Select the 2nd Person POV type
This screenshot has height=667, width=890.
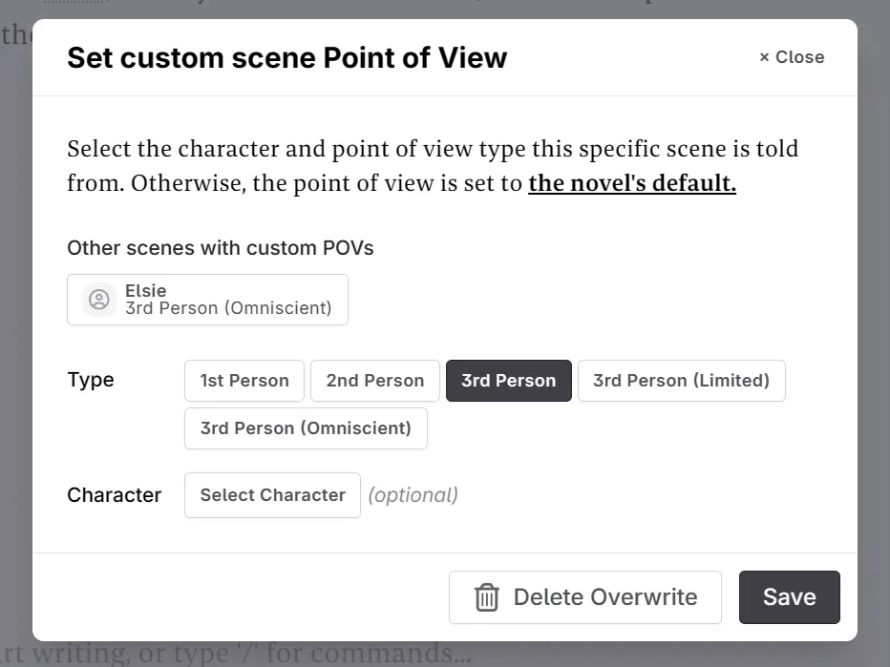[x=374, y=380]
